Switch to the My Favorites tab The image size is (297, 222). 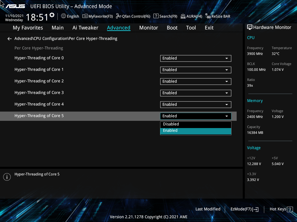coord(28,28)
